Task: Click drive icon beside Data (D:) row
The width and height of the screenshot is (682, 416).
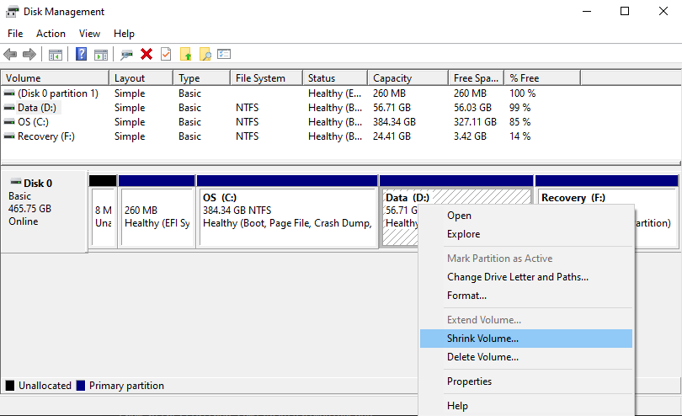Action: [9, 108]
